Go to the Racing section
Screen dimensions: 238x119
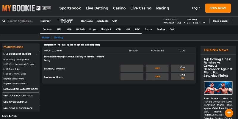(162, 8)
